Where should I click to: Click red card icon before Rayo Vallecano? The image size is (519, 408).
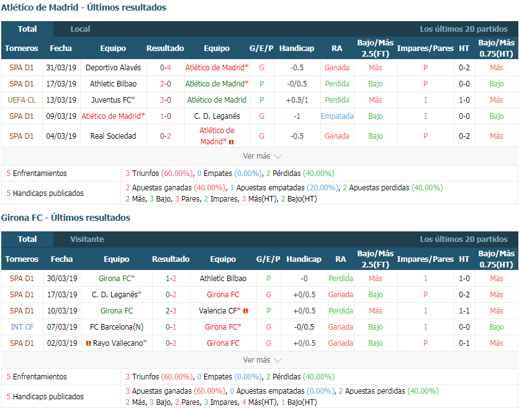click(x=88, y=343)
